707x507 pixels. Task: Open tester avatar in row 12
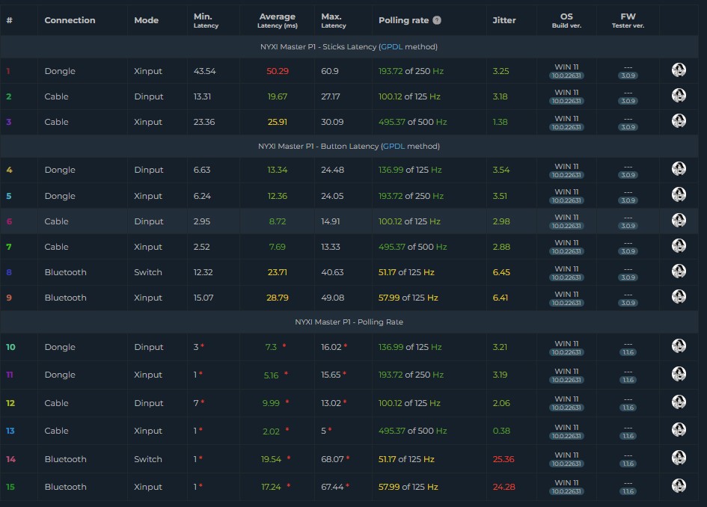[x=679, y=402]
